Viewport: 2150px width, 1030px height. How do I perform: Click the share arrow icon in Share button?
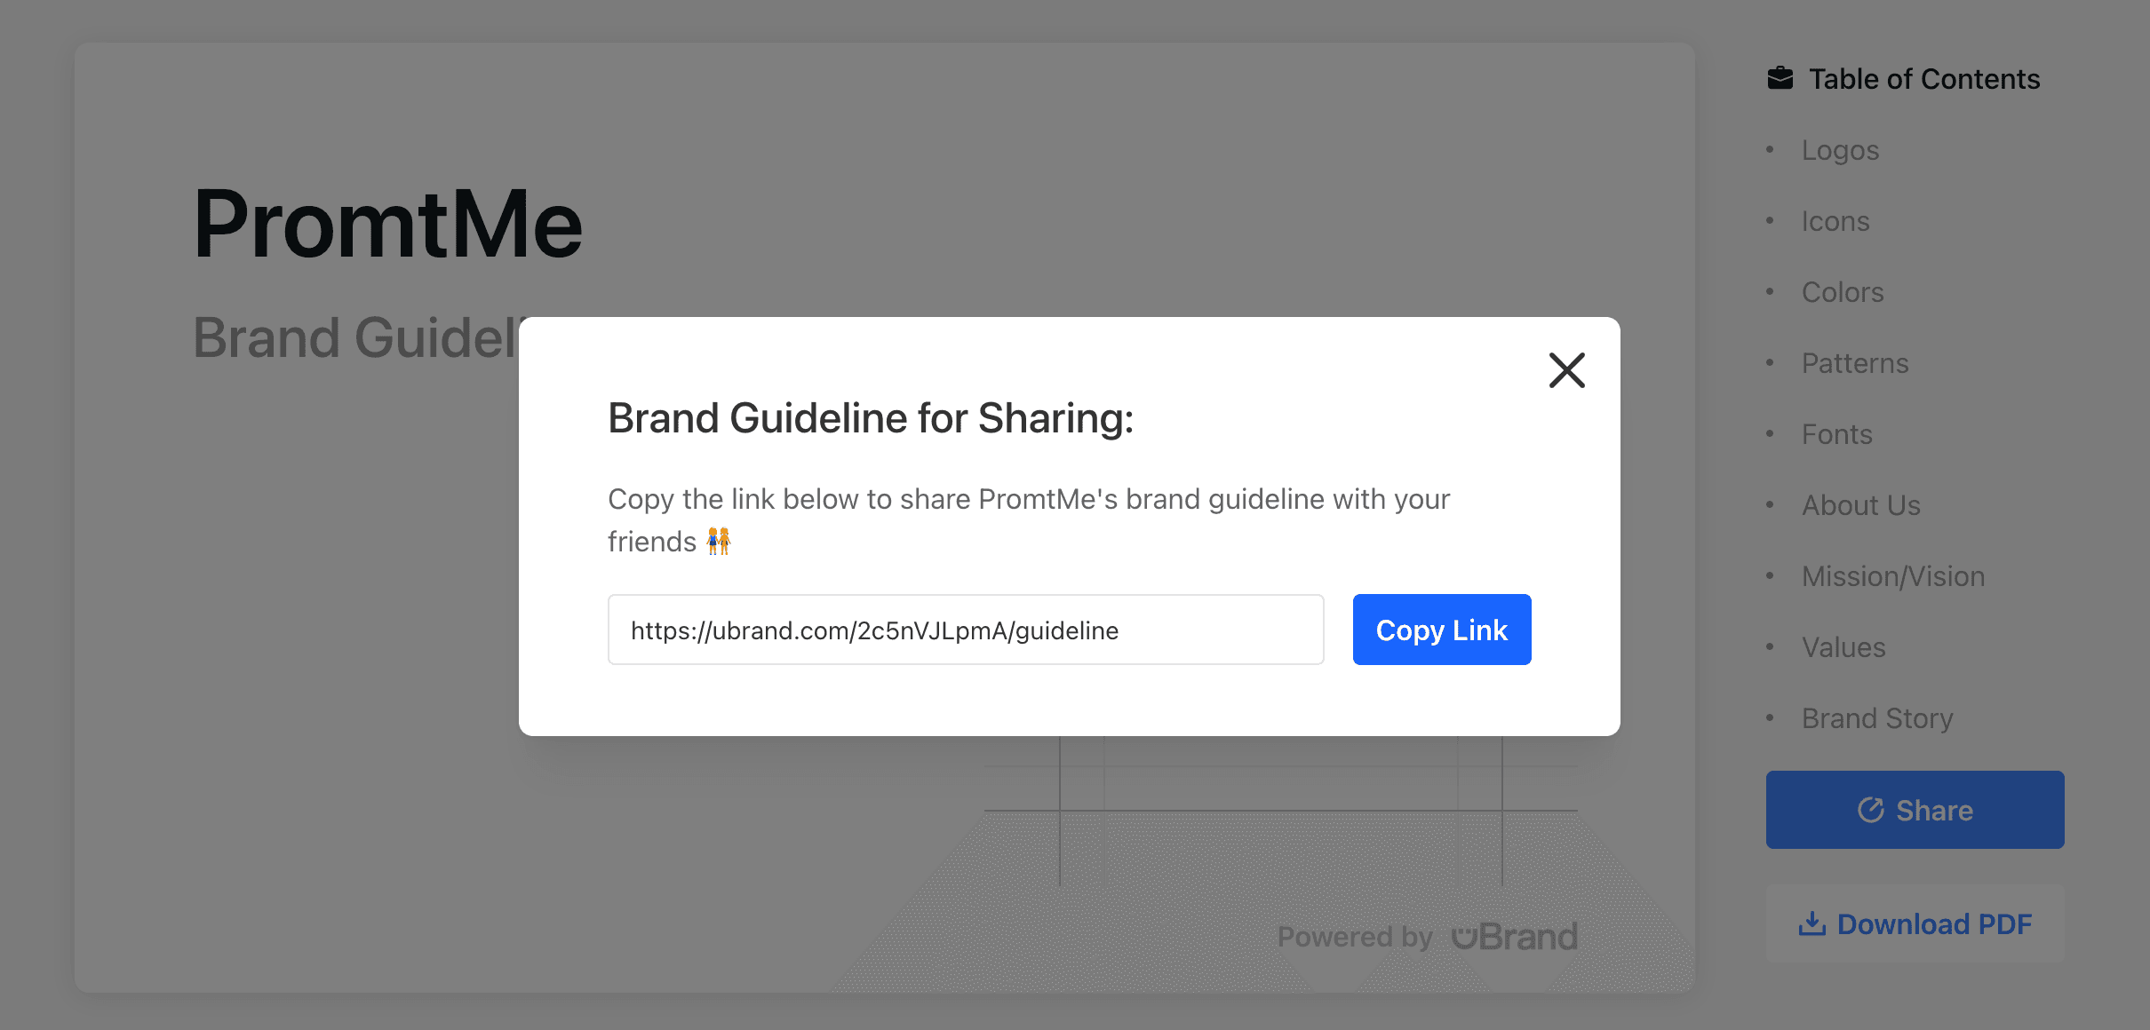click(1871, 810)
